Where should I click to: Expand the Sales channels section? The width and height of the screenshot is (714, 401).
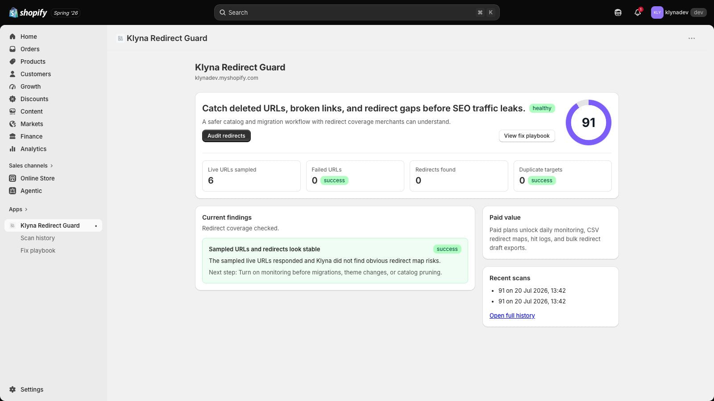pyautogui.click(x=31, y=166)
